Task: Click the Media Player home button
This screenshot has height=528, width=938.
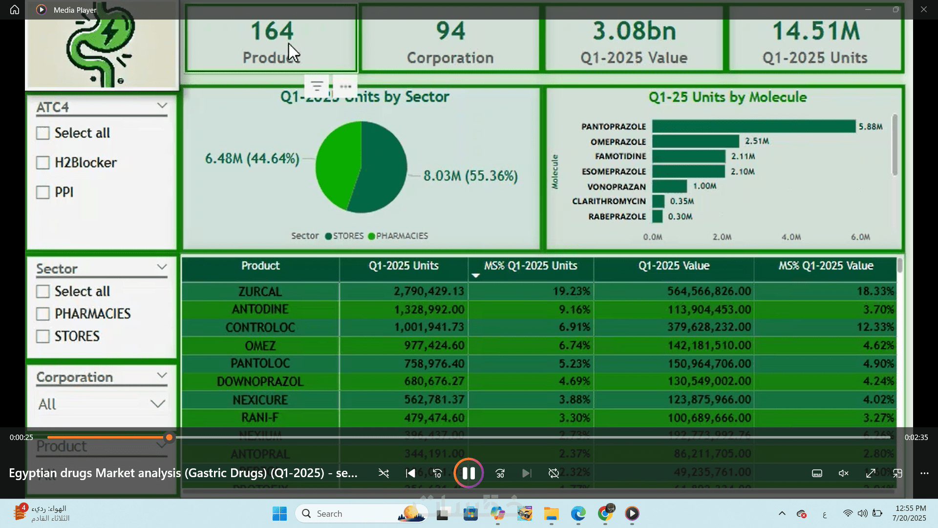Action: point(15,10)
